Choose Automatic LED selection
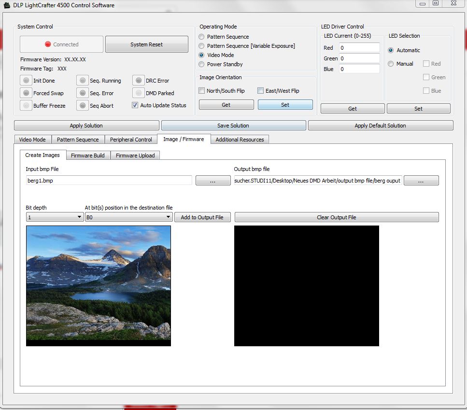Viewport: 467px width, 410px height. [391, 50]
